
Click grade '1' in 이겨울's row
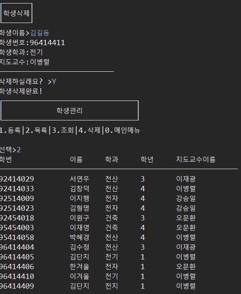(x=143, y=276)
